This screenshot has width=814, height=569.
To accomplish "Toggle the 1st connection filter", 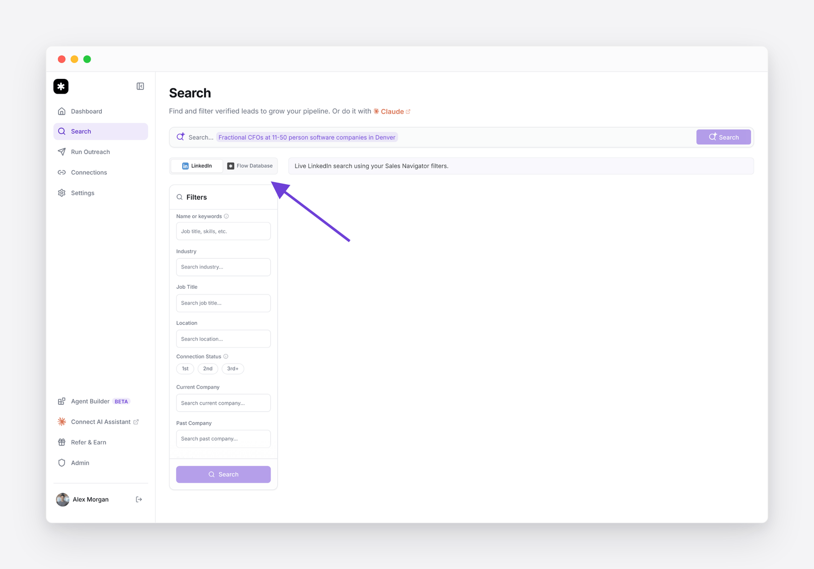I will (x=185, y=369).
